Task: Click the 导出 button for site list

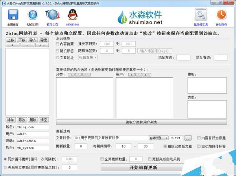Action: (44, 40)
